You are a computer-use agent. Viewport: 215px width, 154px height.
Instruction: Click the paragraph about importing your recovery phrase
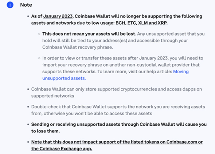123,68
